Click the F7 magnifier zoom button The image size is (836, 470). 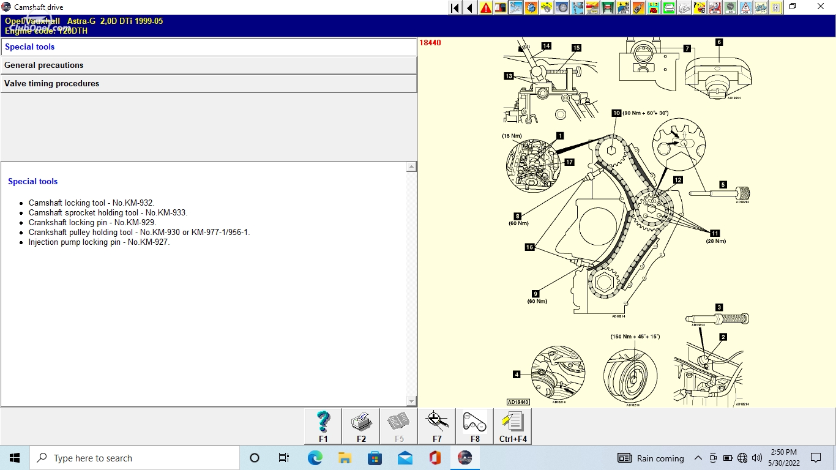pyautogui.click(x=437, y=427)
